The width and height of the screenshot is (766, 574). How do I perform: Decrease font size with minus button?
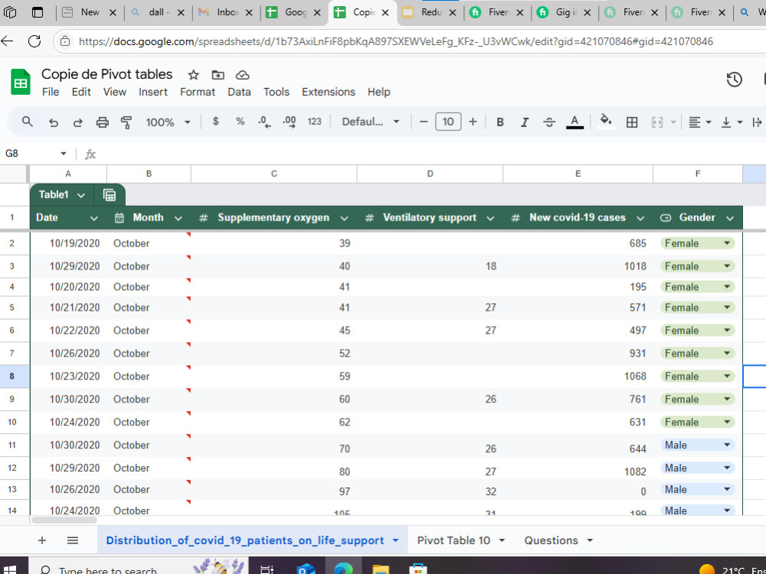[x=424, y=122]
